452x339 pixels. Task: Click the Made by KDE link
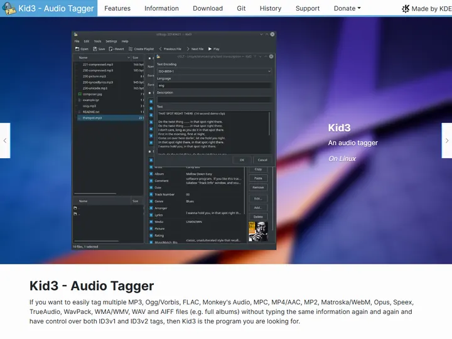427,9
